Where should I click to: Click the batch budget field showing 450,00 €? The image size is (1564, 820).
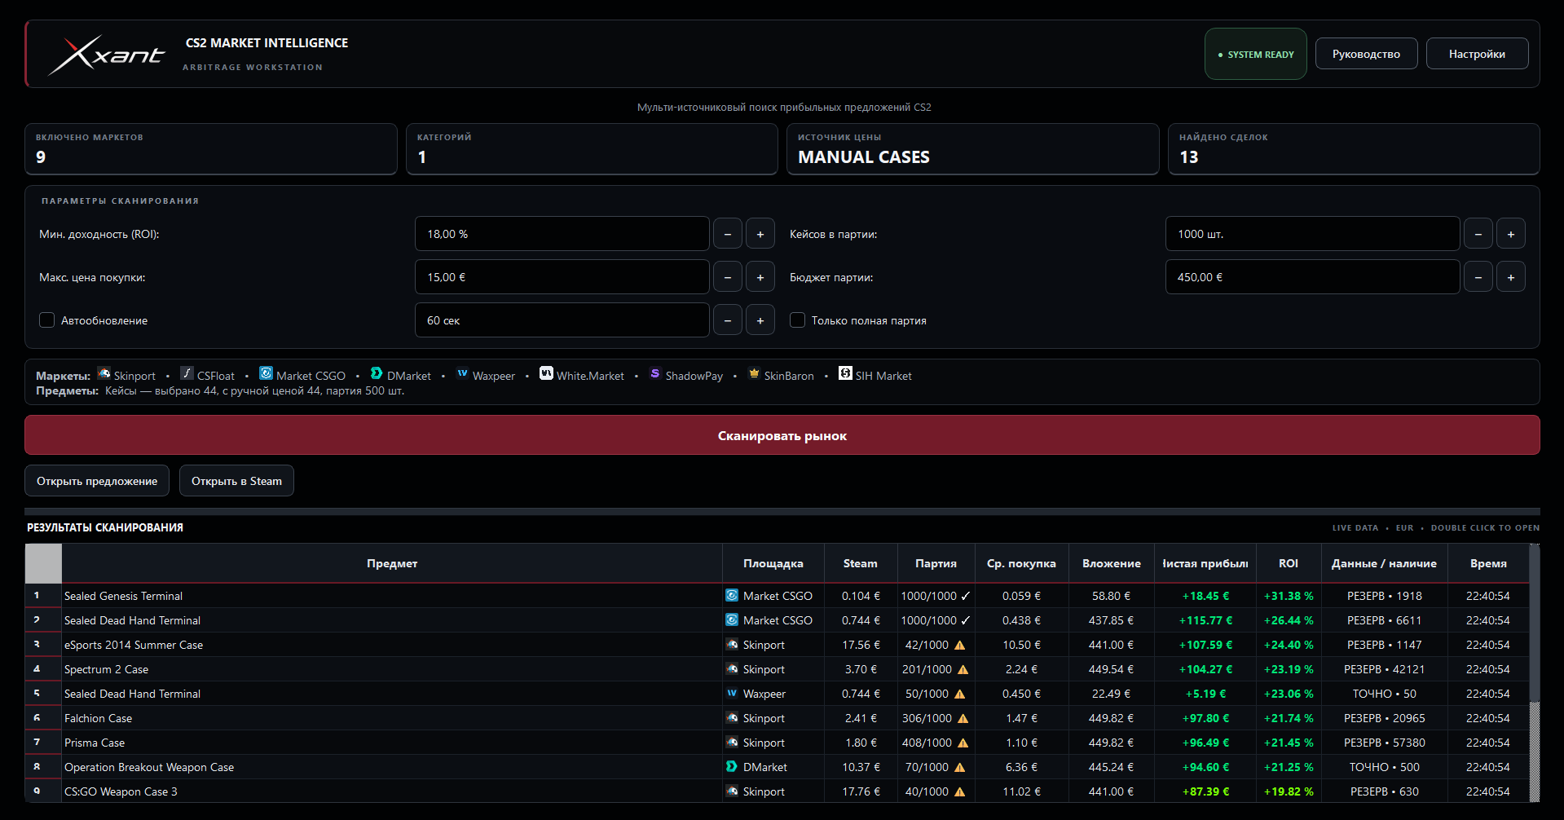pos(1312,277)
